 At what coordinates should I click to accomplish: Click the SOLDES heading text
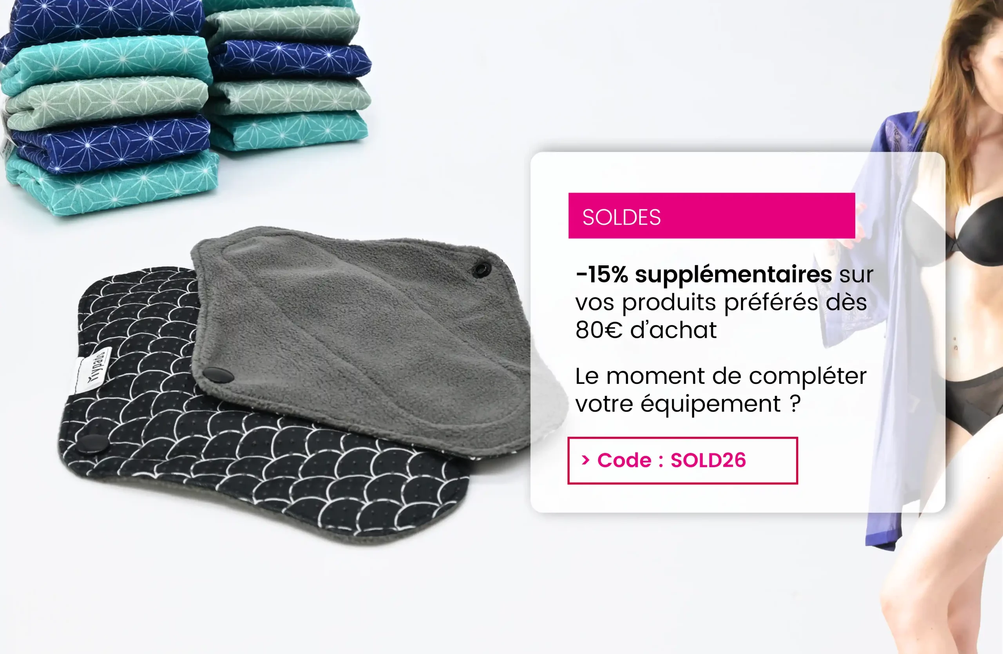[x=621, y=217]
